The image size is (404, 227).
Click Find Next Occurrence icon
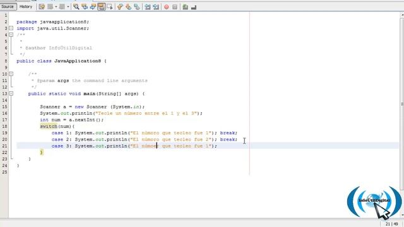coord(93,7)
